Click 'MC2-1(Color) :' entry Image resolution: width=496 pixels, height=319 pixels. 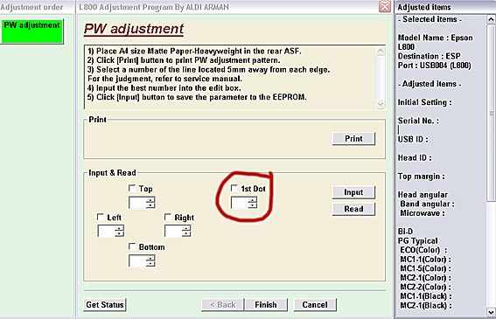[x=425, y=278]
